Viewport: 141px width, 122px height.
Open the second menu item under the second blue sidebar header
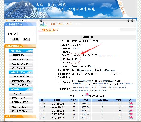tap(21, 81)
